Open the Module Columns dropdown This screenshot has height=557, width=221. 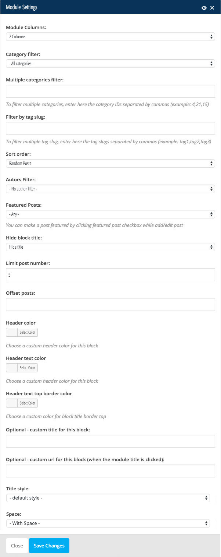pos(110,37)
